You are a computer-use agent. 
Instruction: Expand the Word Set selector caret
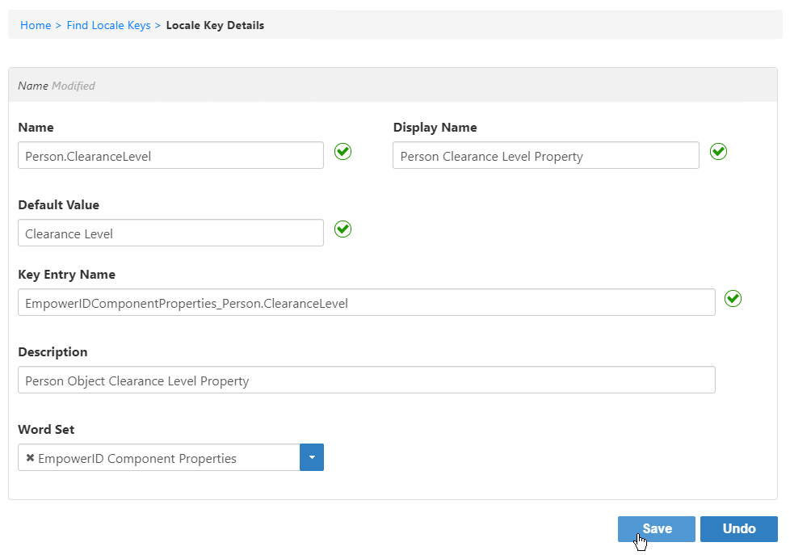[312, 457]
